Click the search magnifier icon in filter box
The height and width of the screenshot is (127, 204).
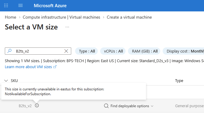click(x=9, y=51)
